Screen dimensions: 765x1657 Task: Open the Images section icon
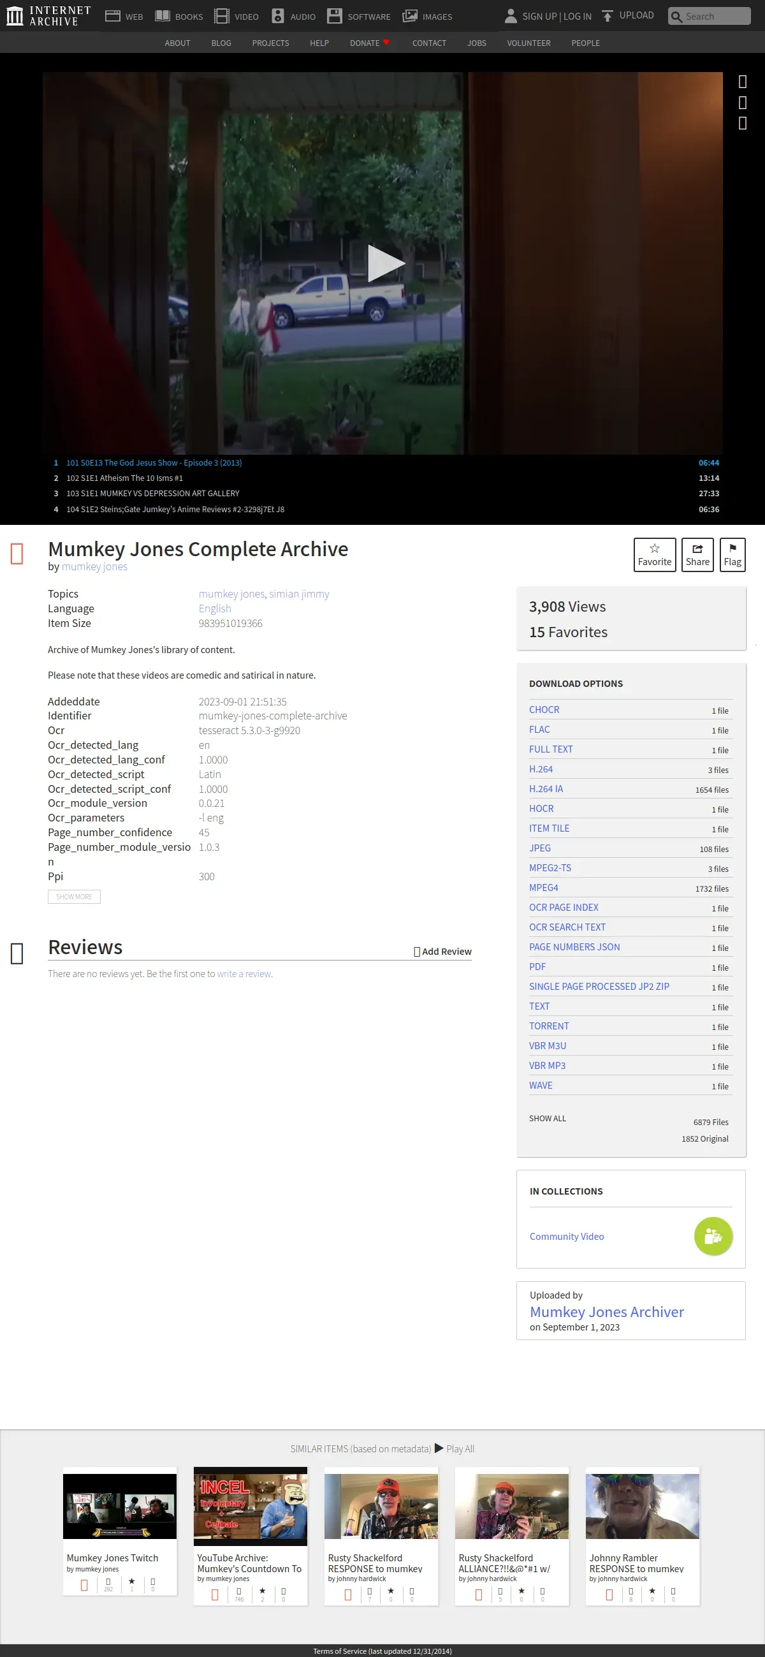pos(409,16)
